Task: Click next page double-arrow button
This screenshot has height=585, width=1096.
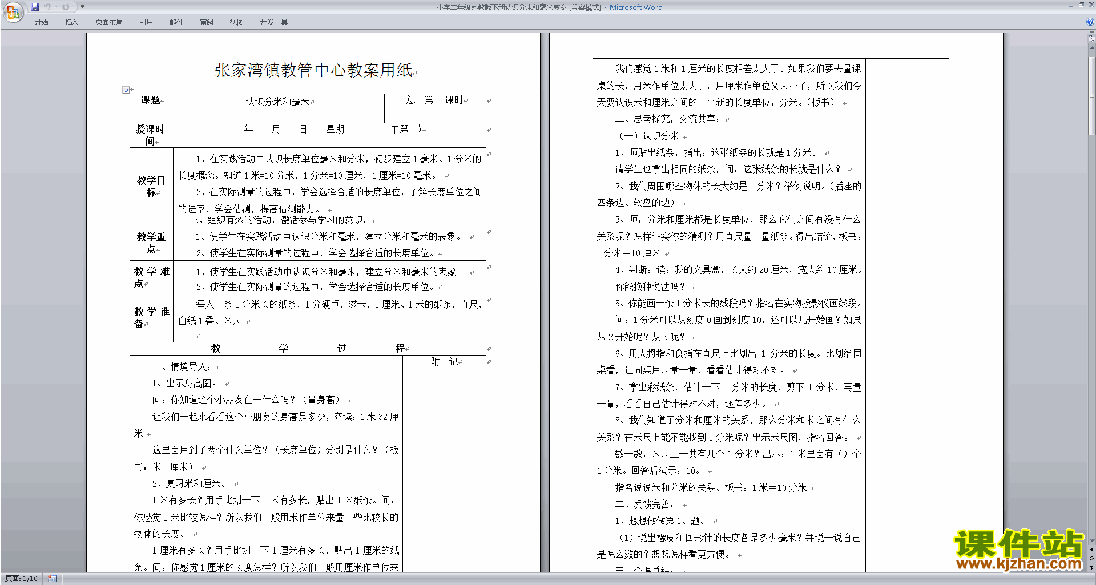Action: tap(1091, 567)
